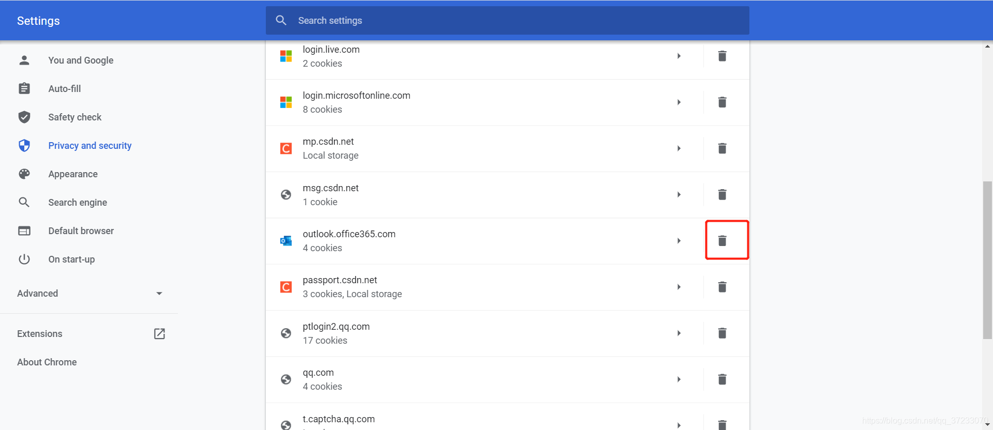The height and width of the screenshot is (430, 993).
Task: Open Extensions via external link icon
Action: (159, 334)
